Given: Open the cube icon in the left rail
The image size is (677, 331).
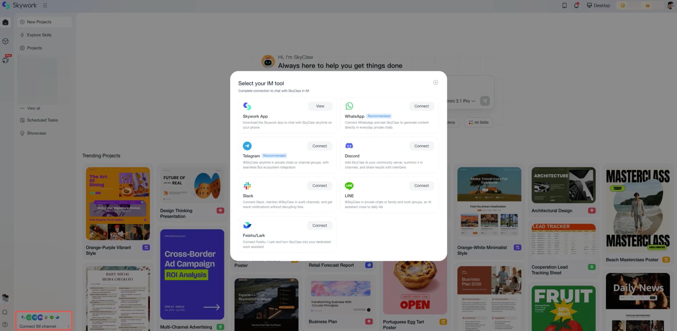Looking at the screenshot, I should pos(5,41).
